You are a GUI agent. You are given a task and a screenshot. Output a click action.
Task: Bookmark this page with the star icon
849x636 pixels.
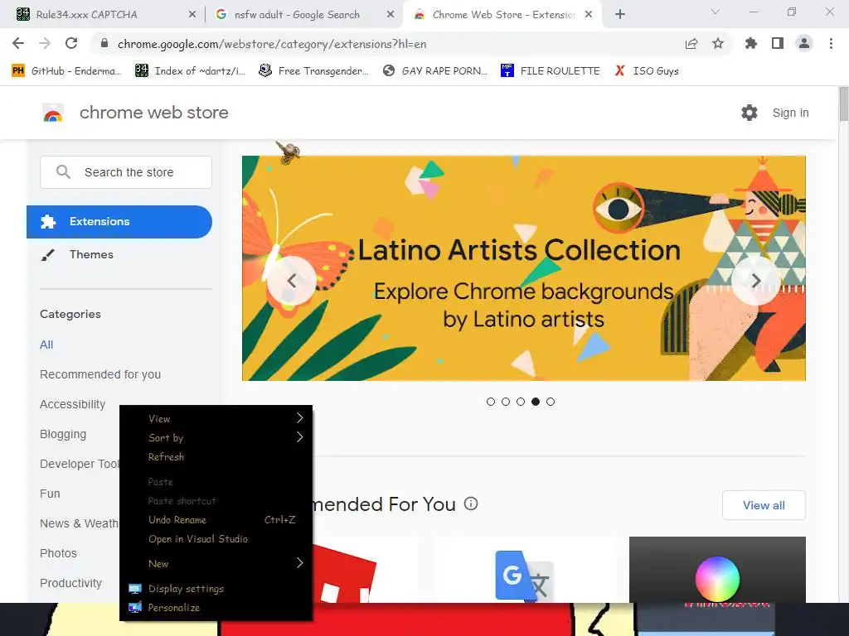(x=718, y=43)
